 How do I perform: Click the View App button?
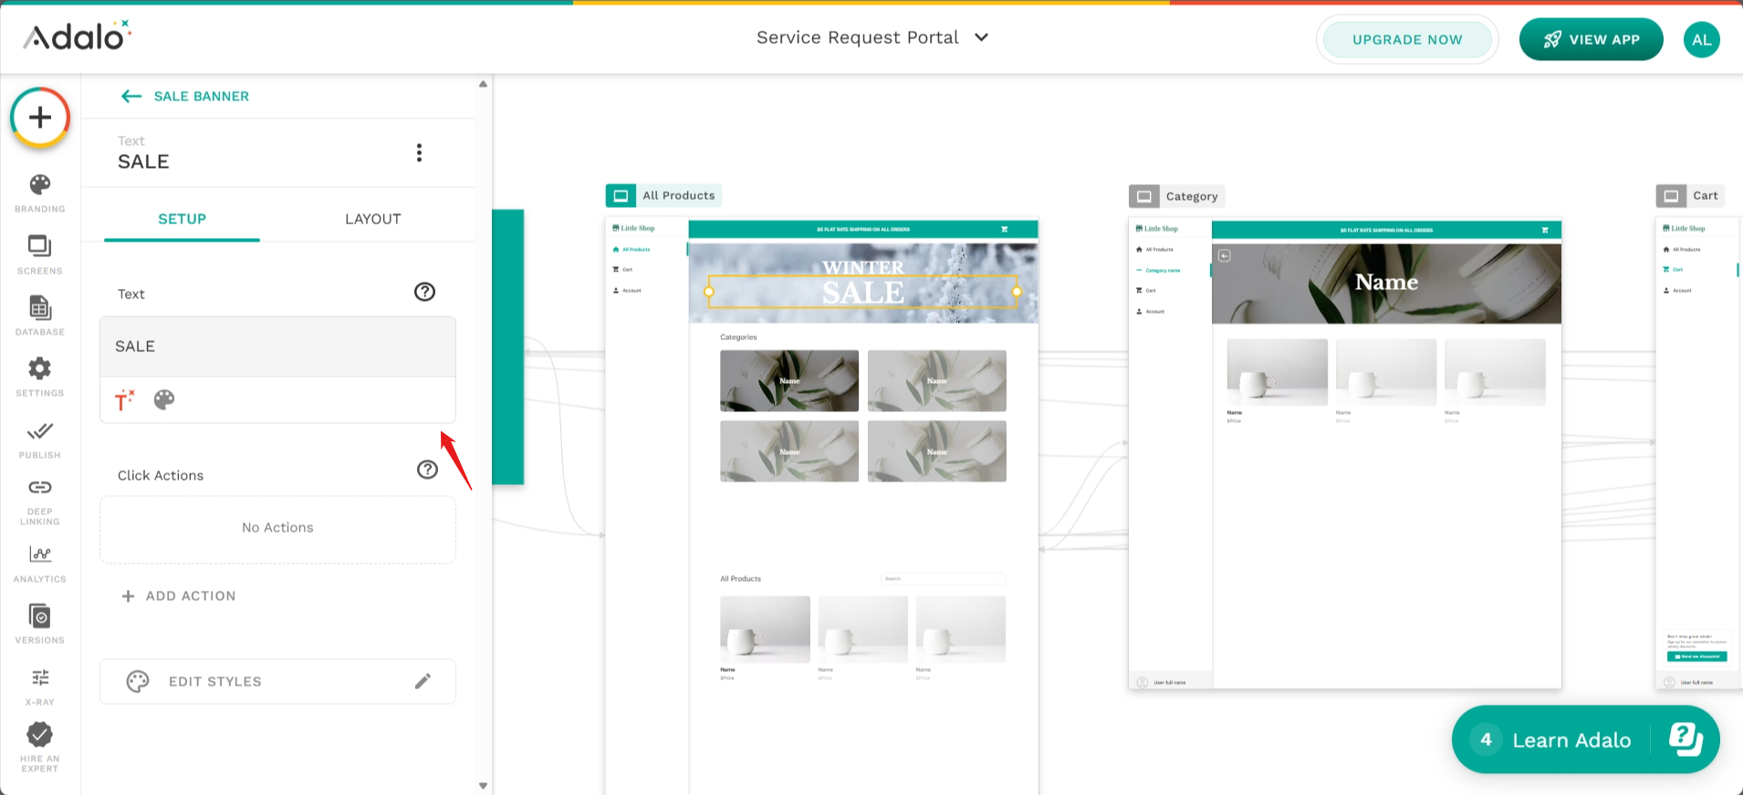1592,39
